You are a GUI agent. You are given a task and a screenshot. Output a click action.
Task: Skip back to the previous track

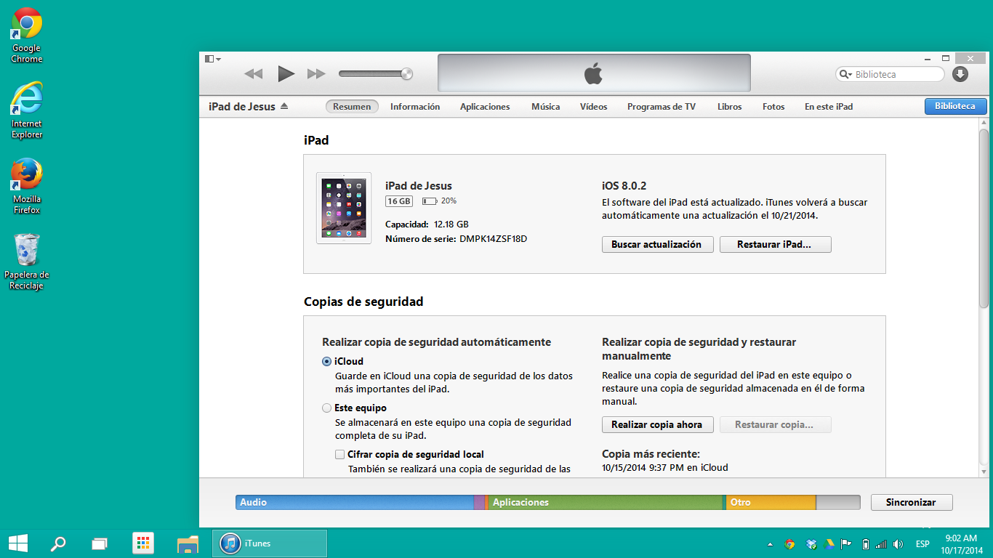pyautogui.click(x=253, y=73)
